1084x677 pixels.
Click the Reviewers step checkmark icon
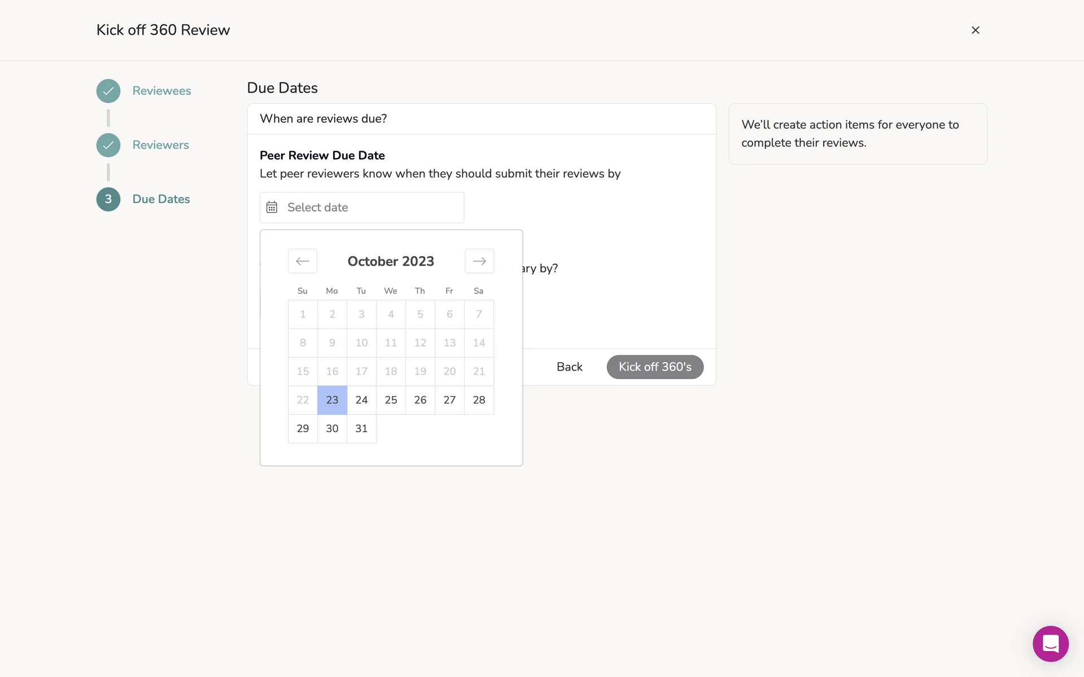108,145
